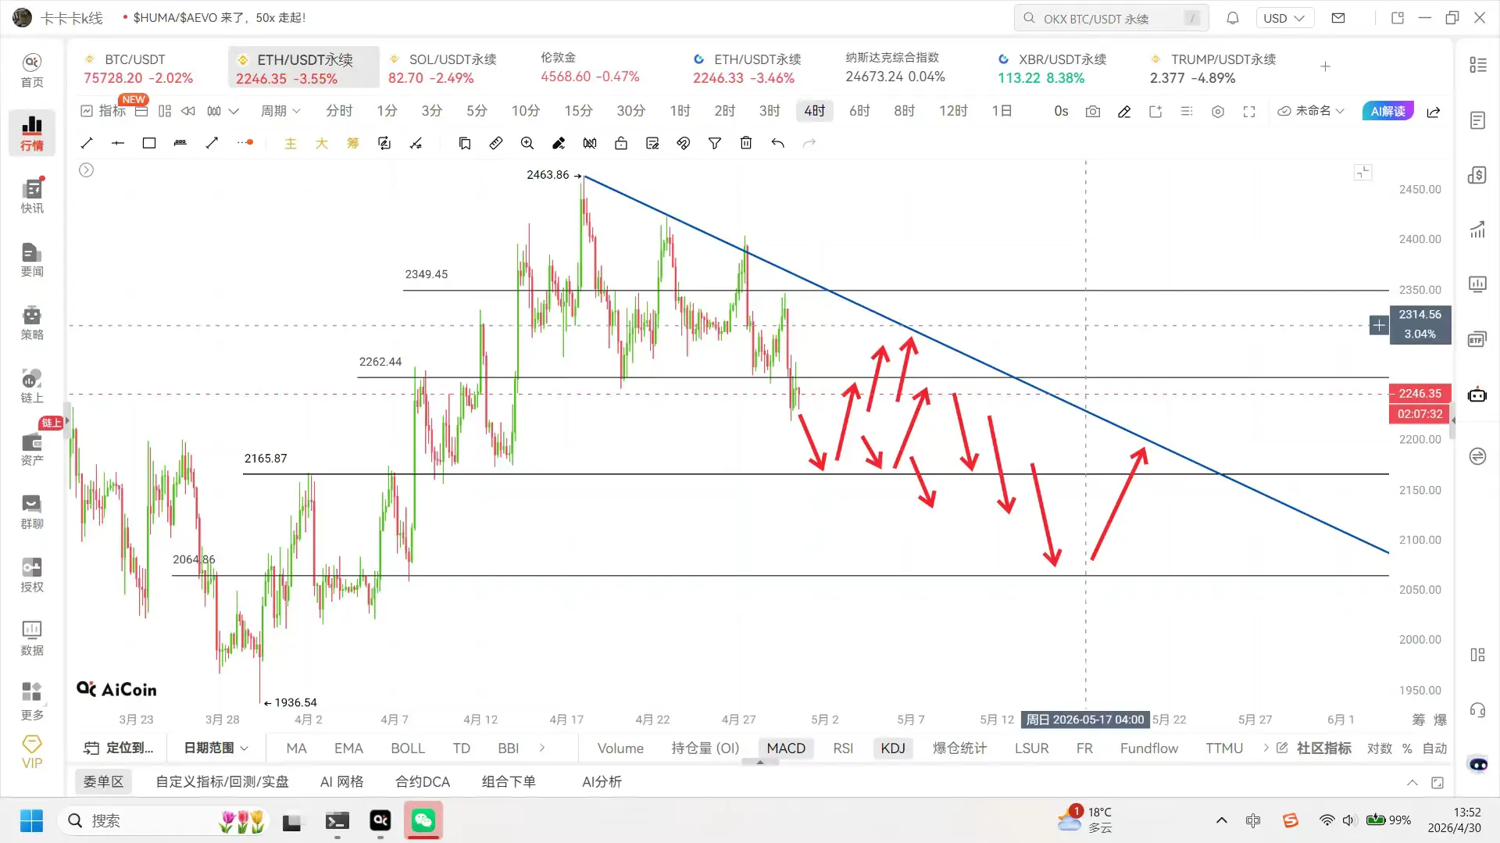Expand the 日期范围 date range dropdown
Screen dimensions: 1500x843
pyautogui.click(x=216, y=748)
